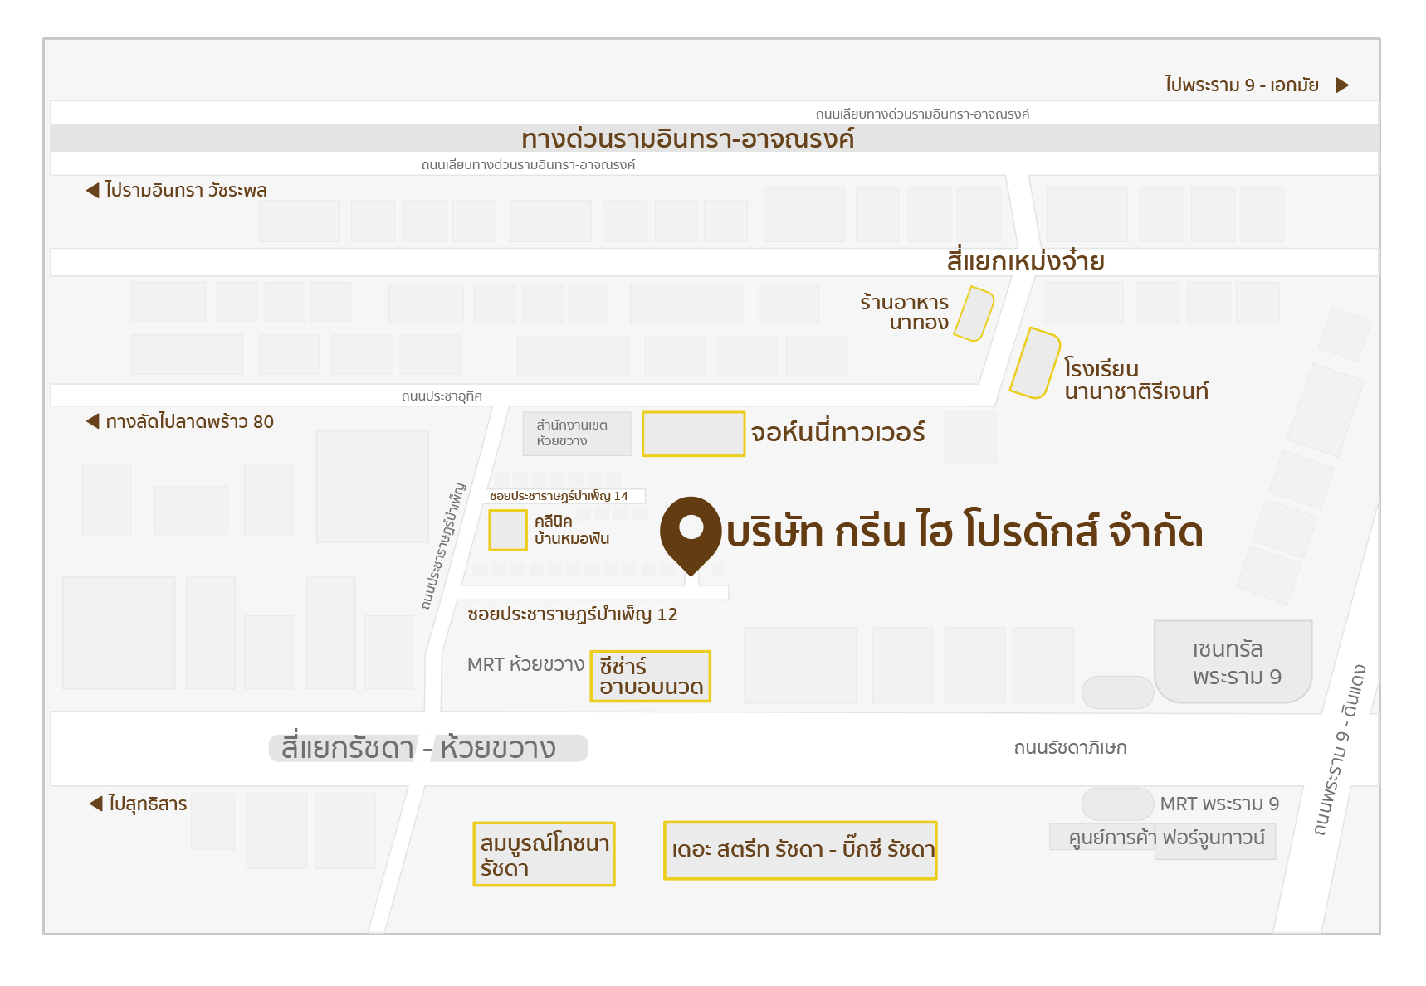Click the yellow-outlined ร้านอาหารนาทอง building shape
The height and width of the screenshot is (986, 1426).
[x=974, y=313]
